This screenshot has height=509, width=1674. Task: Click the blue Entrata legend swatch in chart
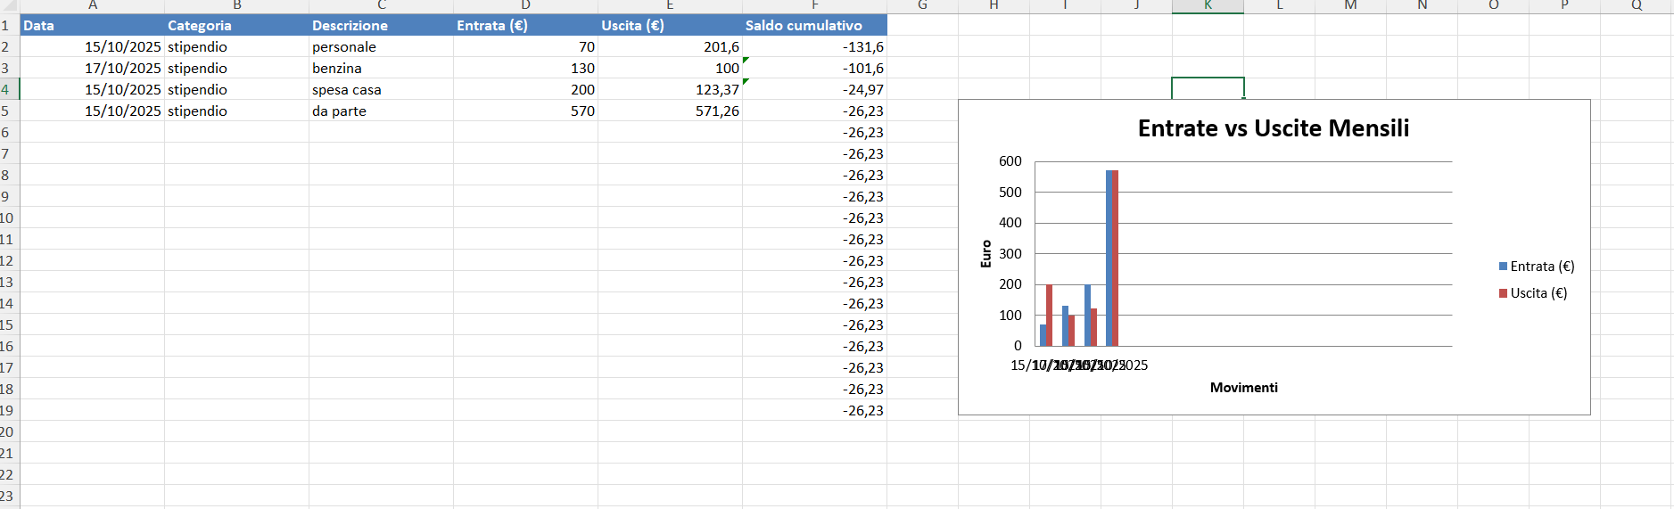tap(1503, 267)
